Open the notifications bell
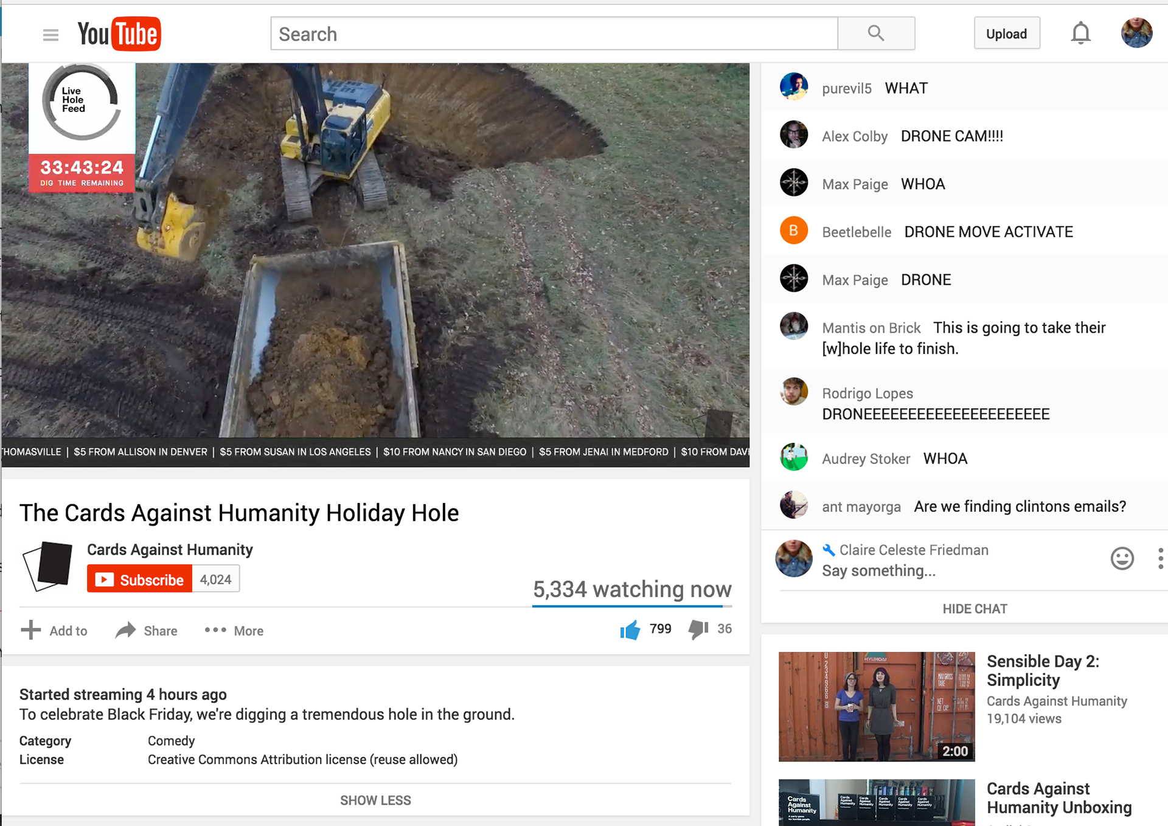The width and height of the screenshot is (1168, 826). [1080, 33]
